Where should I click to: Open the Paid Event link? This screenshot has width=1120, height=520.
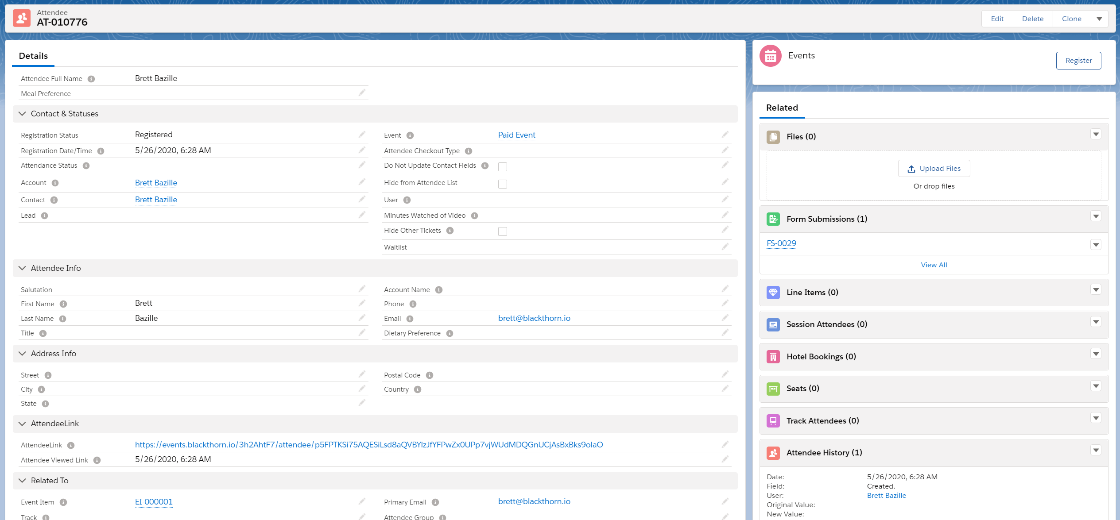[516, 135]
